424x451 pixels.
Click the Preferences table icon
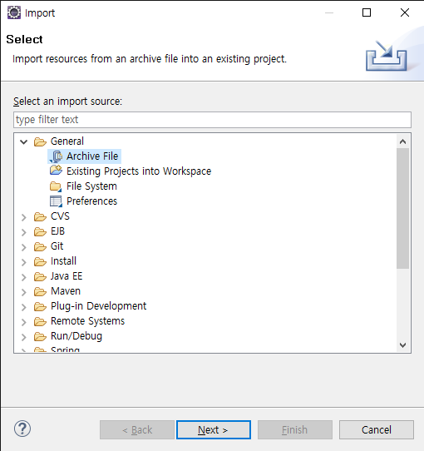[x=56, y=201]
